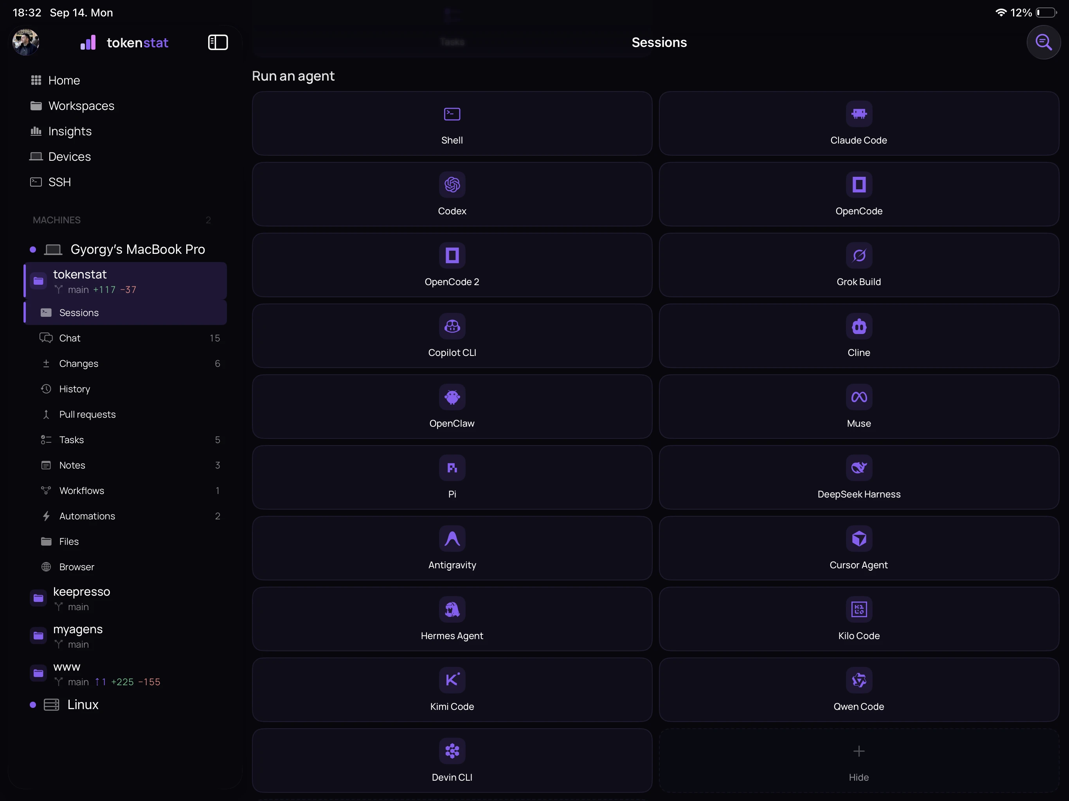
Task: Click the MACHINES section header
Action: (x=57, y=220)
